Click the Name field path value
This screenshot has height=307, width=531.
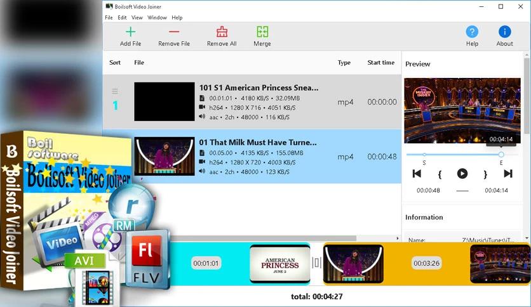coord(488,240)
